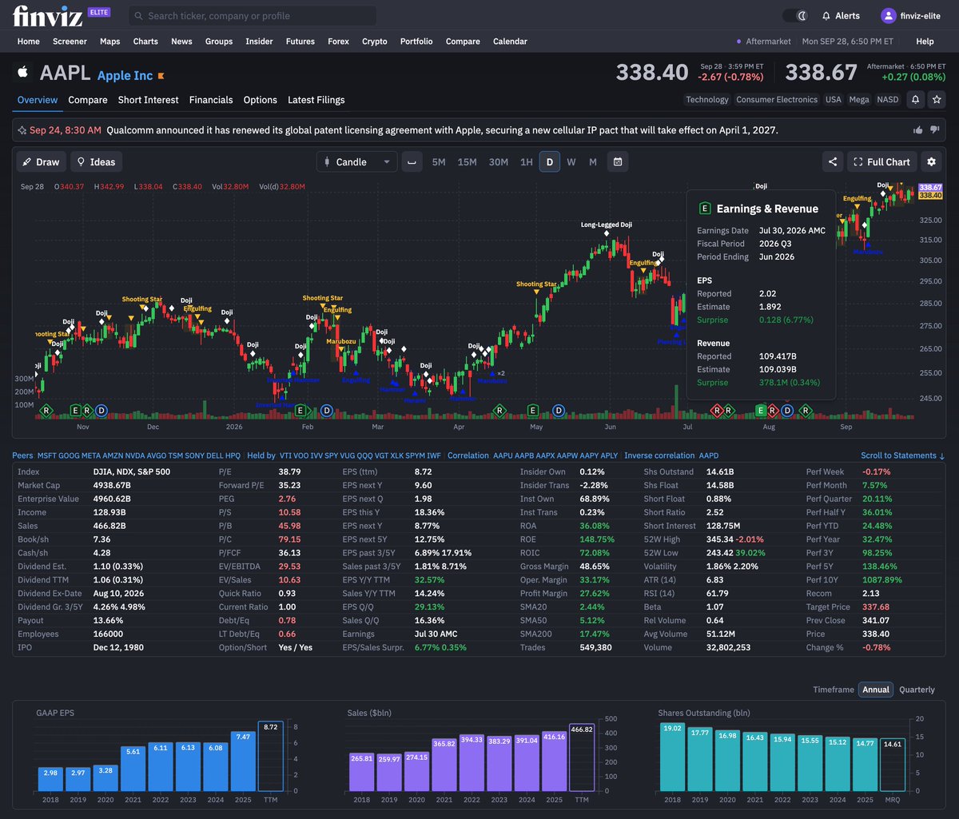Expand to Full Chart
959x819 pixels.
click(x=882, y=161)
